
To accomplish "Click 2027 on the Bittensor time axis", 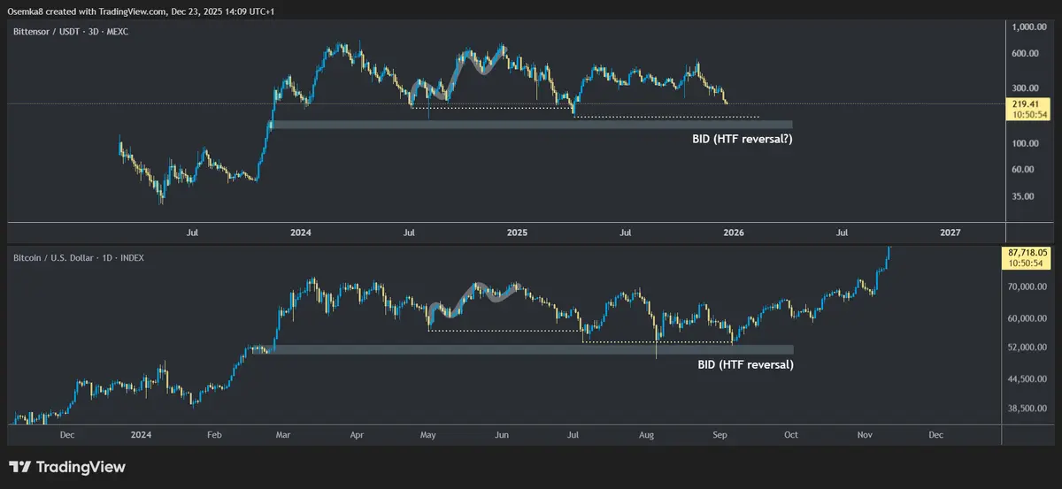I will (950, 233).
